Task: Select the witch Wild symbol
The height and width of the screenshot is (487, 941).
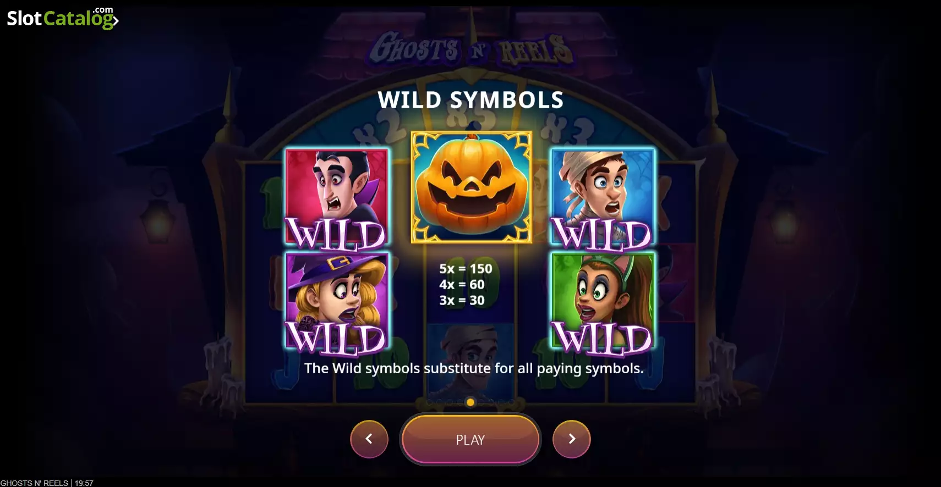Action: 337,302
